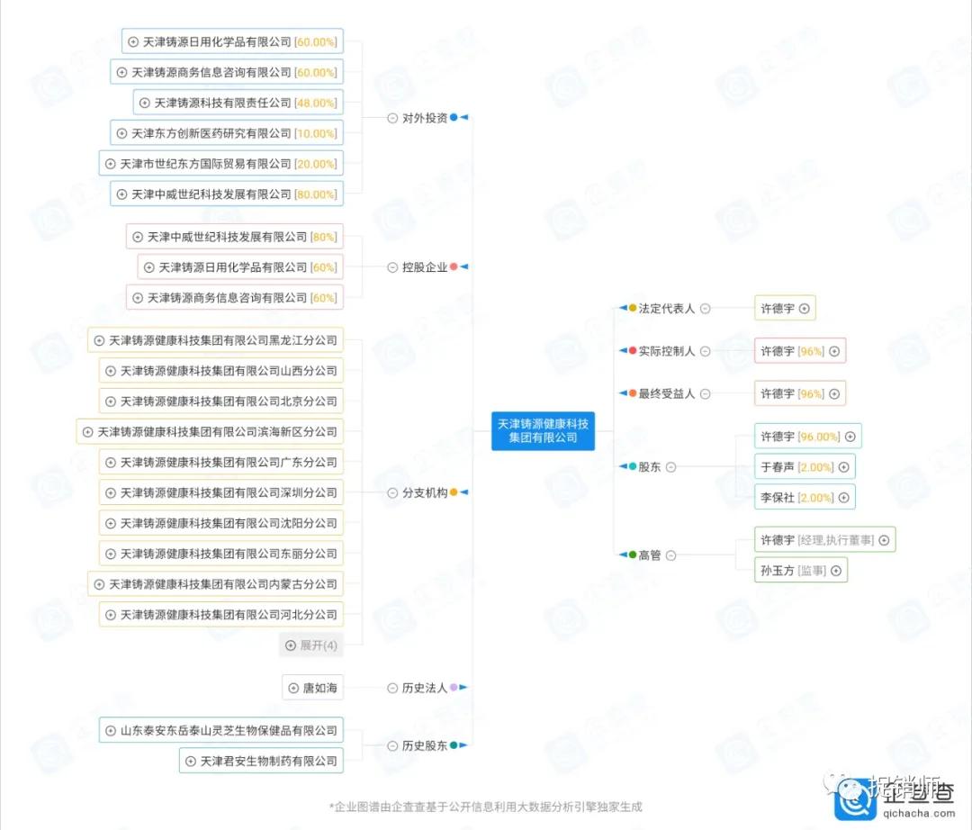
Task: Click plus icon next to 孙玉方 [监事]
Action: pos(835,570)
